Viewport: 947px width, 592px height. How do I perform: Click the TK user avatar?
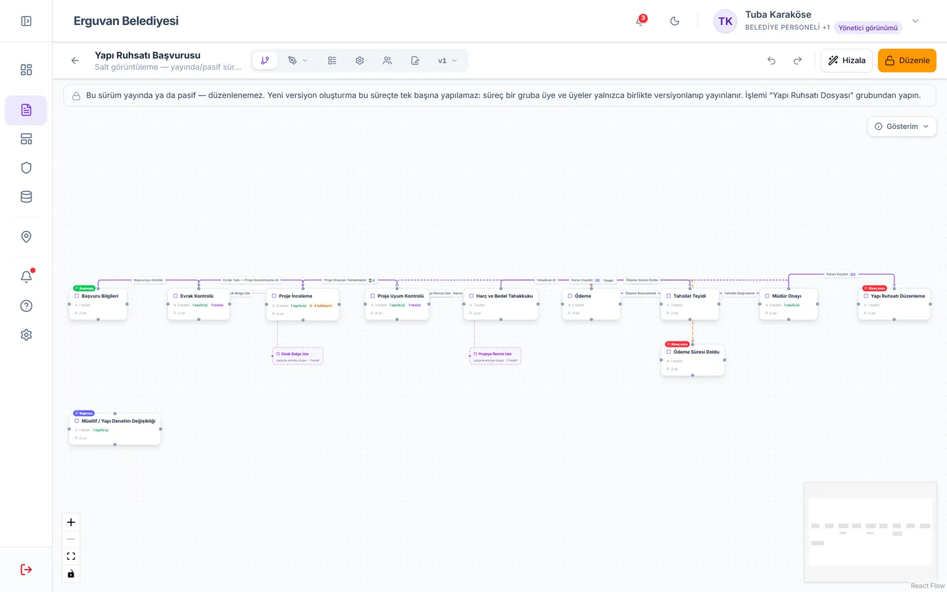tap(725, 21)
